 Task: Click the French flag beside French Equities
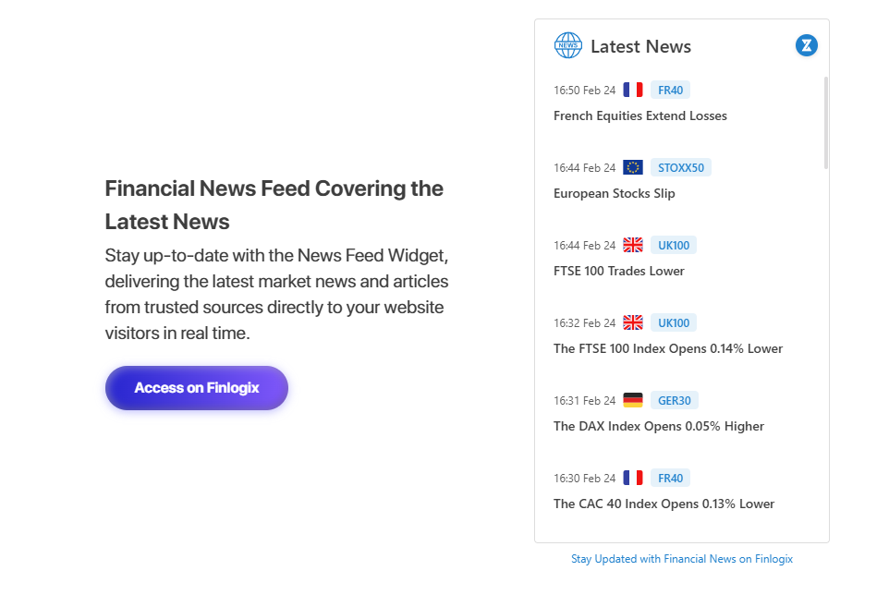(633, 90)
